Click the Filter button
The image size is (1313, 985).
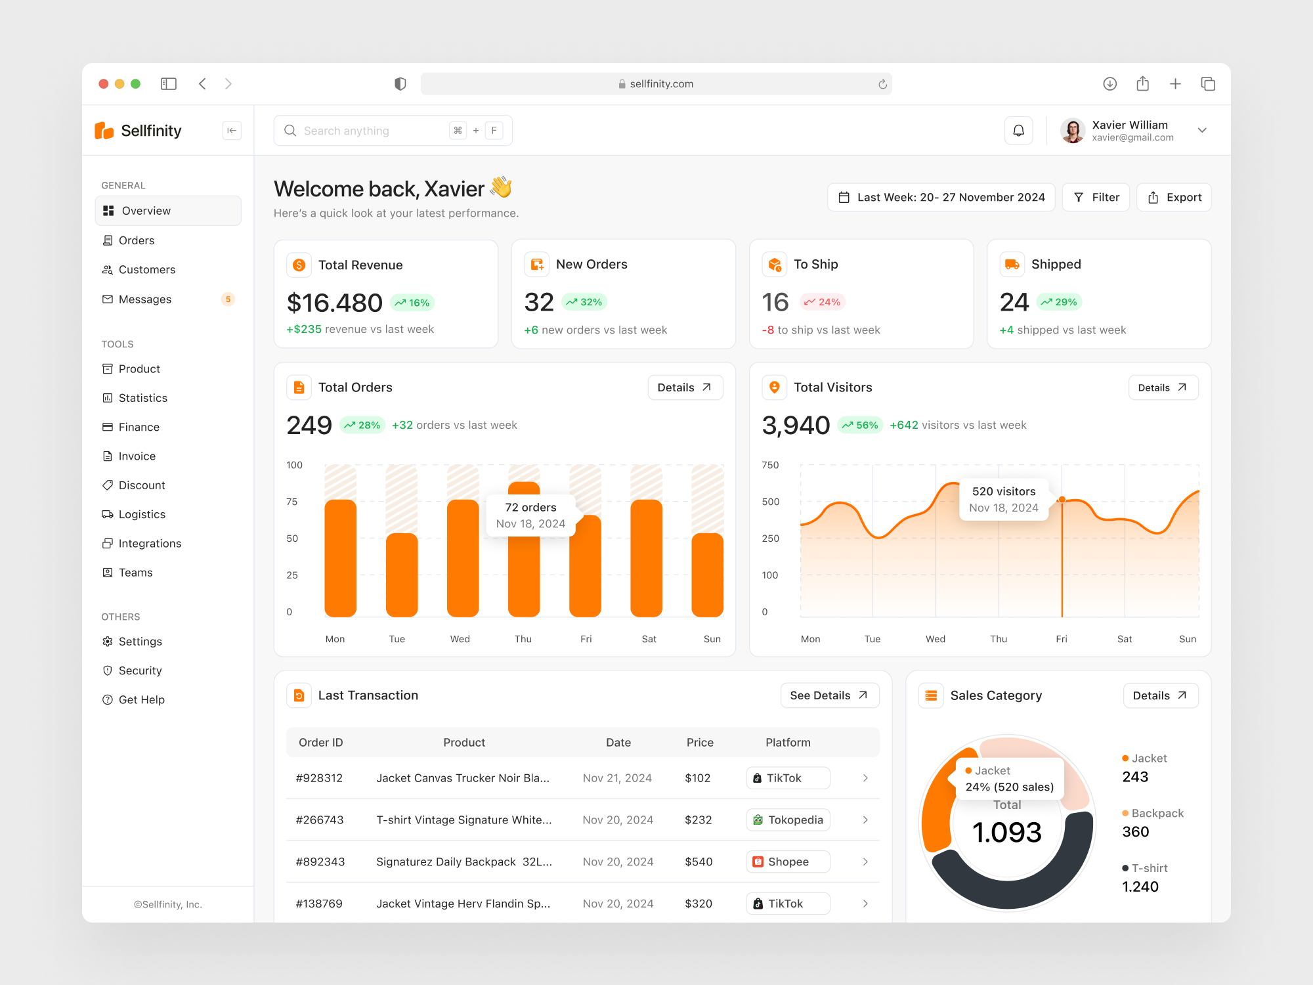(x=1096, y=198)
